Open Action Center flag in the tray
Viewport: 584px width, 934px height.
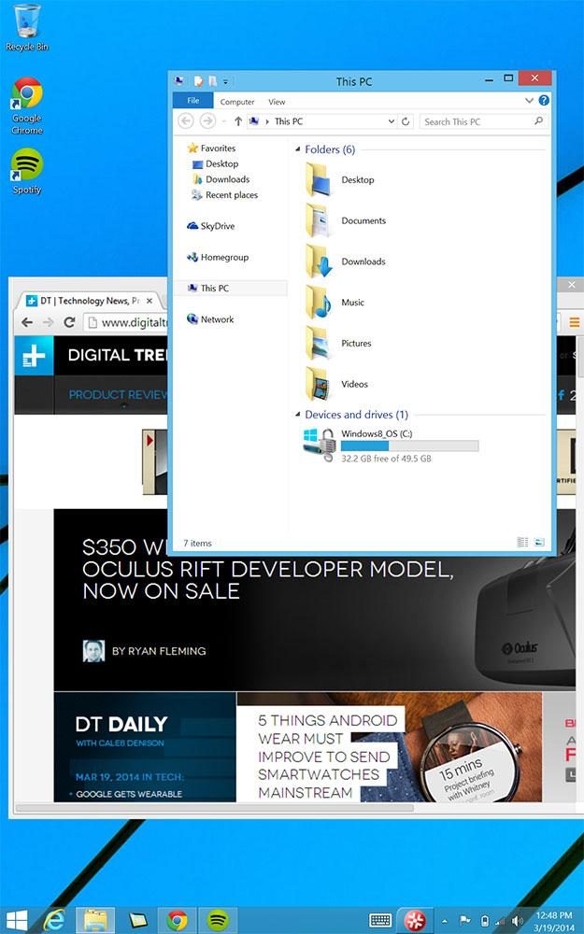pos(465,921)
